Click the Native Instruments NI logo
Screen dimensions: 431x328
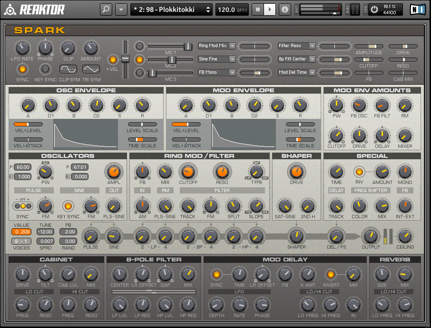[x=418, y=10]
